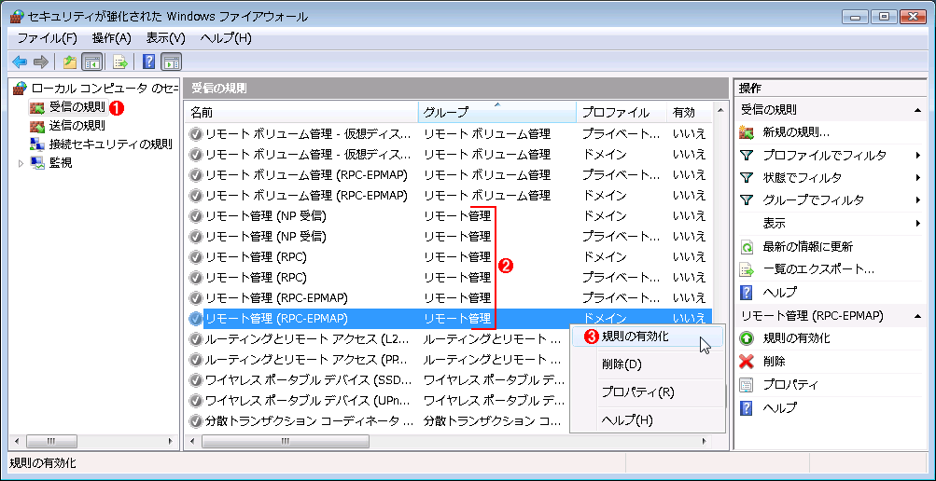
Task: Sort by the グループ column header
Action: 497,112
